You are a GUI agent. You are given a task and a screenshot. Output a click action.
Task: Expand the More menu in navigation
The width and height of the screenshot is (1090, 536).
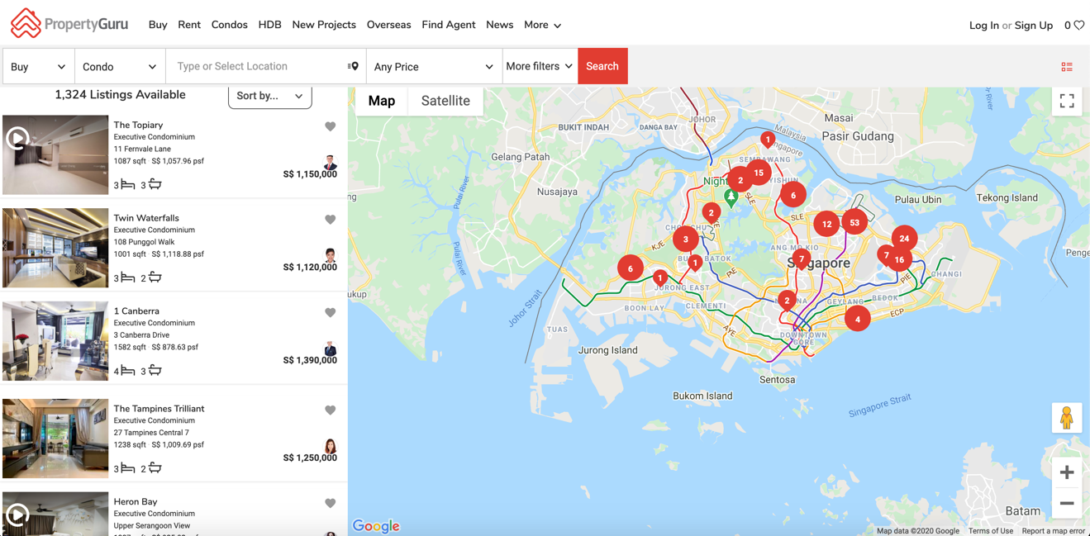[543, 25]
